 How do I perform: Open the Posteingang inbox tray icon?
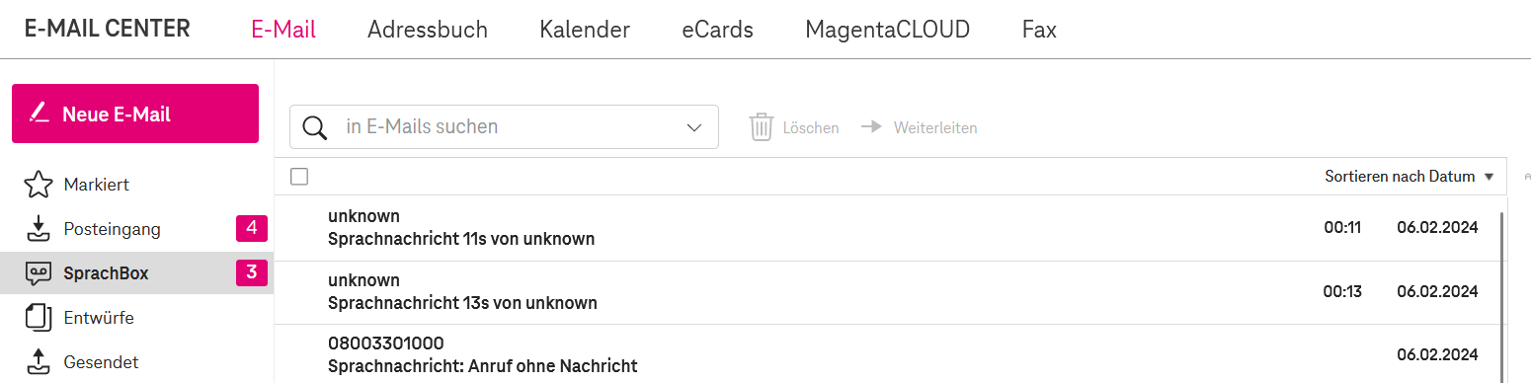[38, 229]
